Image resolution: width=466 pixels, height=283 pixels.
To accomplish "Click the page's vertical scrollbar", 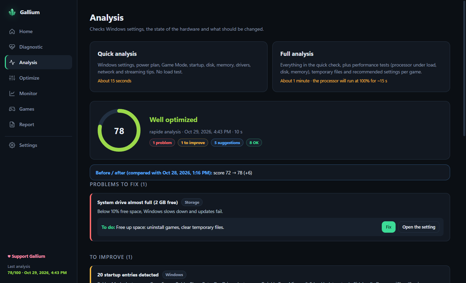I will (464, 69).
